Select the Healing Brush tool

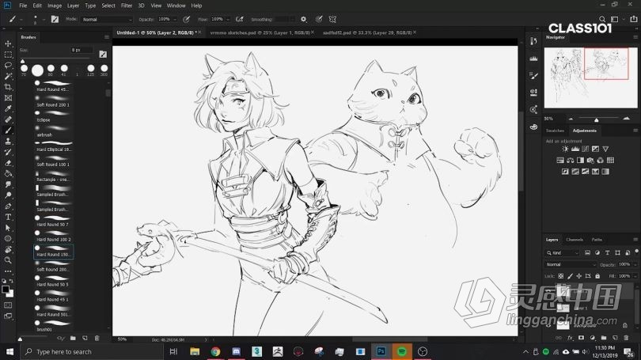(x=8, y=119)
